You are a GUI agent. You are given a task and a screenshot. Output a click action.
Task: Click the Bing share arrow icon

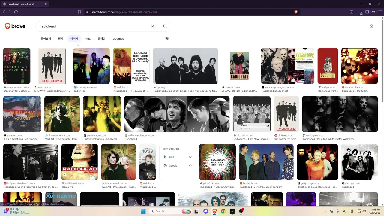190,157
